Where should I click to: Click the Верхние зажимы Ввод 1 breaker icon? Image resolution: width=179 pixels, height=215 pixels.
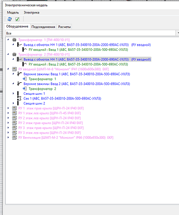click(x=19, y=74)
